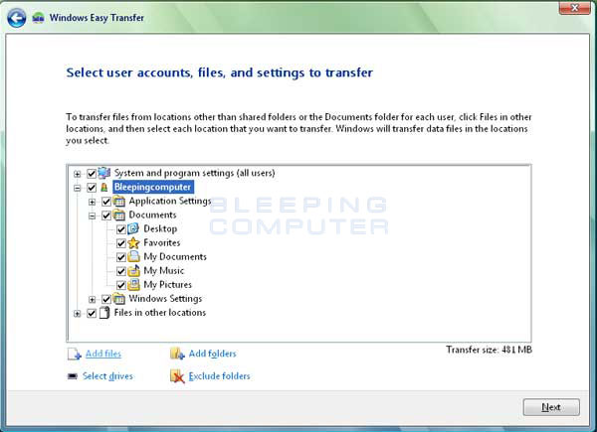Select the Application Settings label
Viewport: 597px width, 432px height.
(x=170, y=201)
